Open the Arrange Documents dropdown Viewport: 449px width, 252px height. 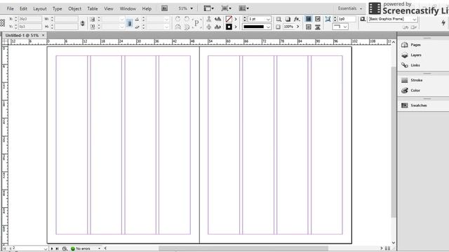pyautogui.click(x=243, y=8)
